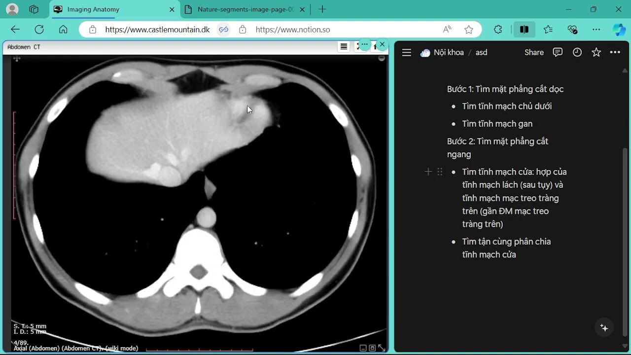This screenshot has width=631, height=355.
Task: Open Edge workspaces icon
Action: pos(34,9)
